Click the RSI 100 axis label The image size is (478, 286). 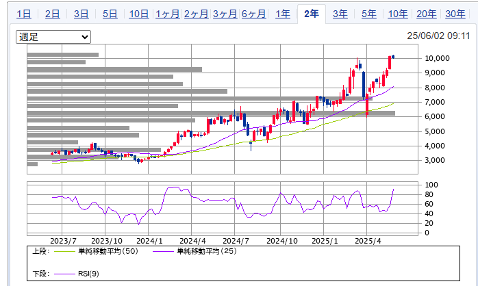tap(431, 185)
